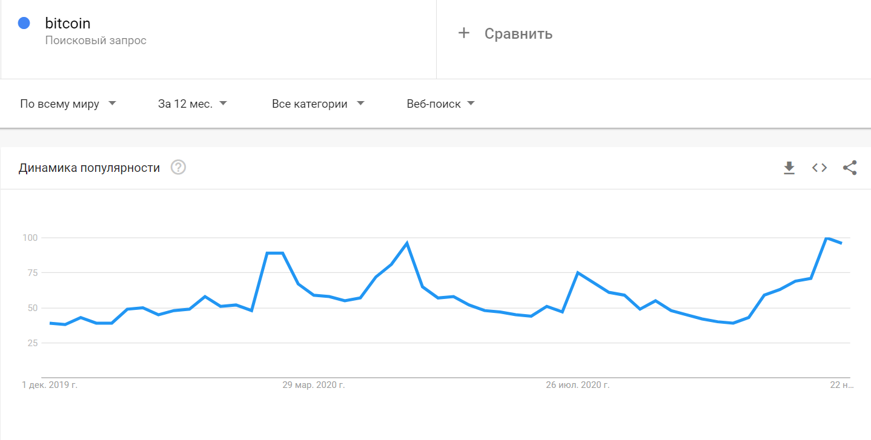Expand the За 12 мес. time range dropdown

(192, 104)
